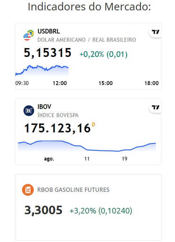
Task: Click the gasoline price 3,3005
Action: (x=43, y=210)
